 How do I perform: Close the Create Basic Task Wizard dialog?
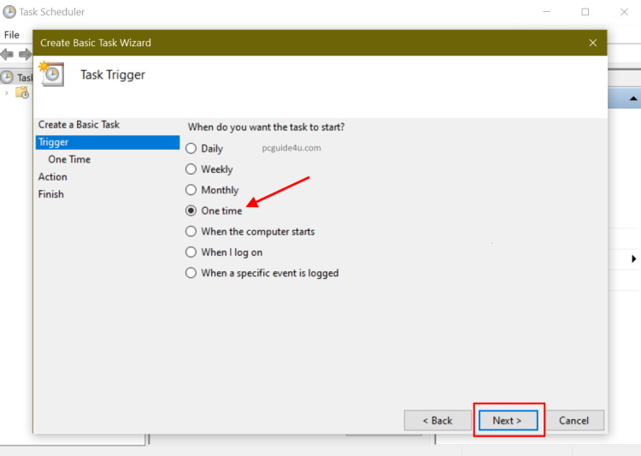coord(593,43)
